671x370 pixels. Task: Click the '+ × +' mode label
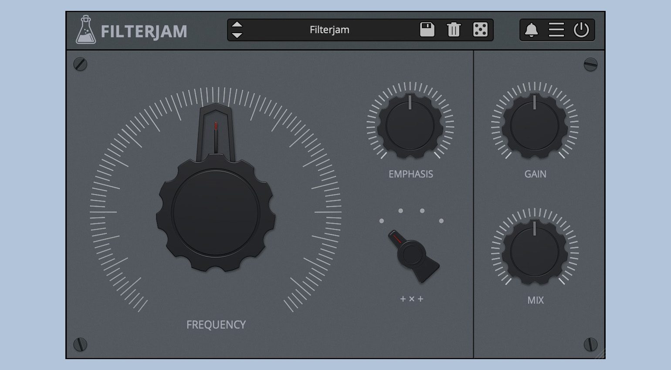pos(412,299)
